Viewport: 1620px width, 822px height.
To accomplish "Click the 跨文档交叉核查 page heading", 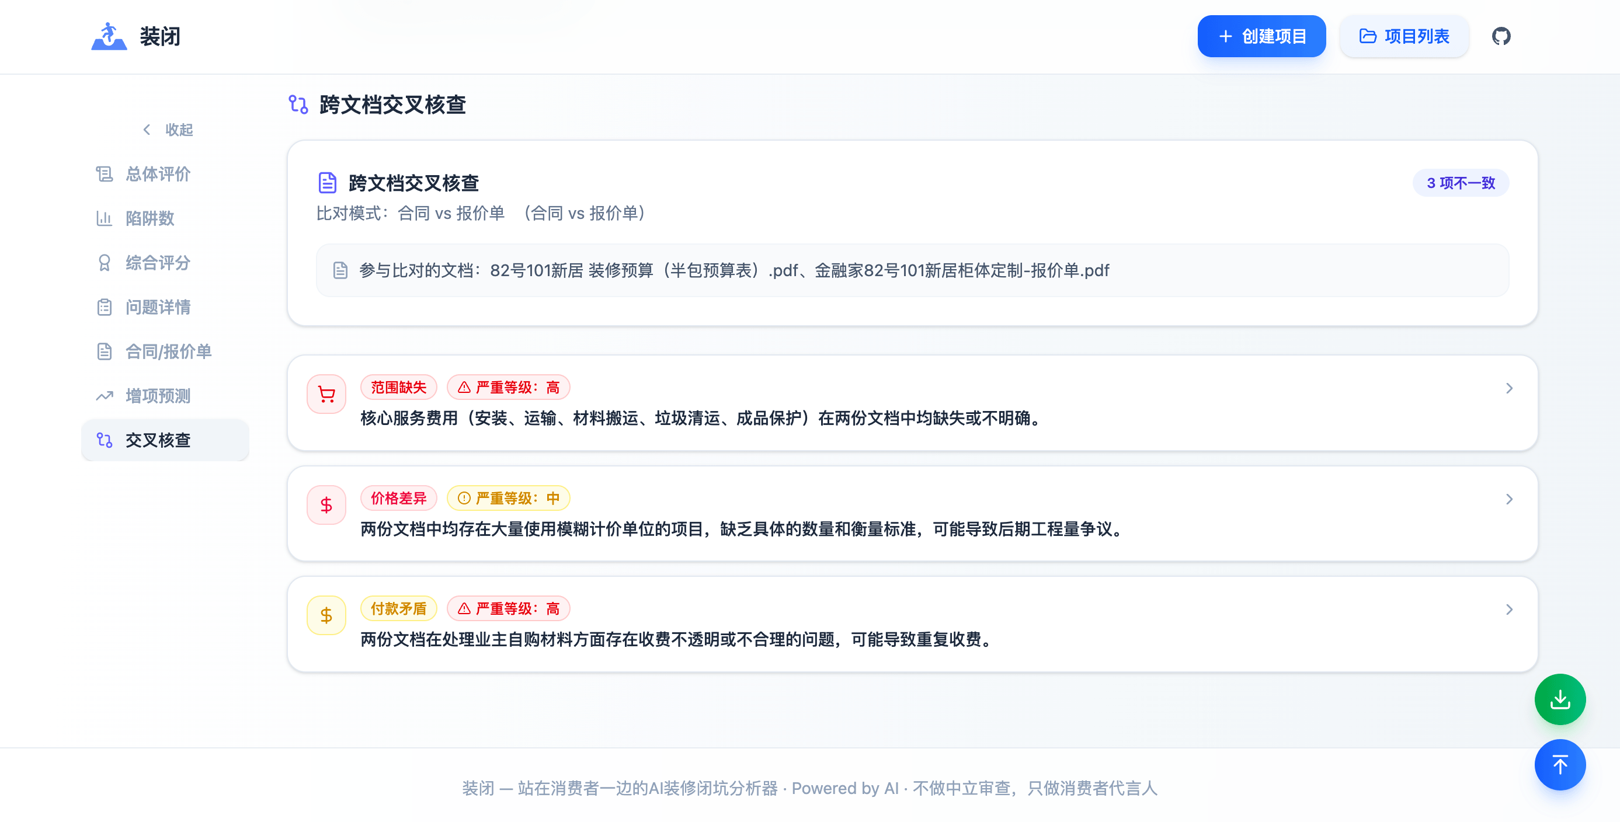I will tap(392, 105).
